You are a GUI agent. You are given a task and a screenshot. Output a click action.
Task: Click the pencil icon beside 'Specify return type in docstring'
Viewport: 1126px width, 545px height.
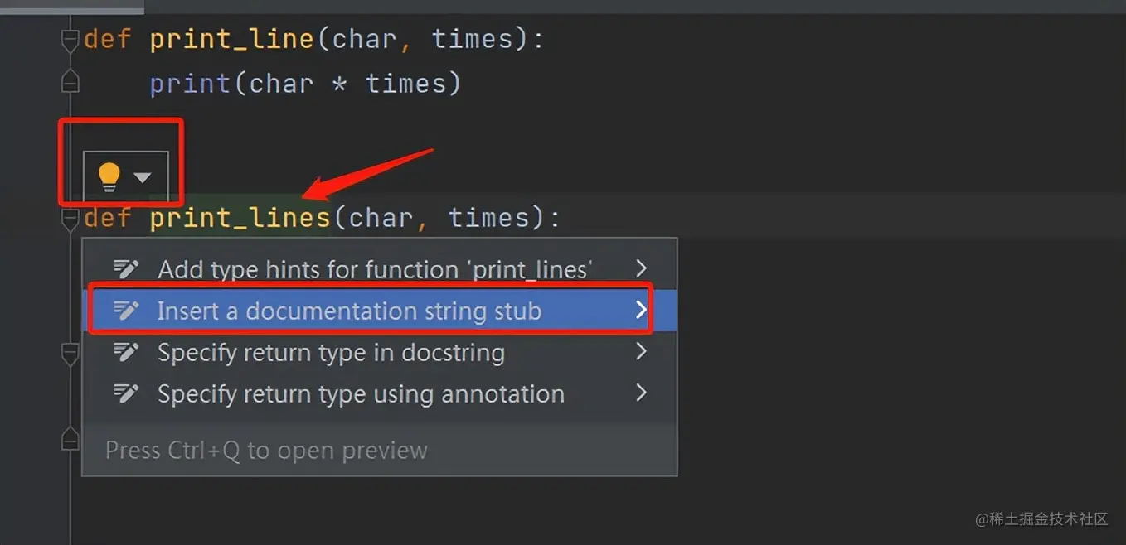[x=126, y=351]
